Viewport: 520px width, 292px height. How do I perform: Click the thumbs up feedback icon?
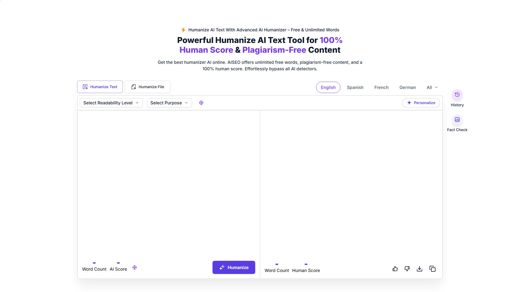tap(395, 269)
